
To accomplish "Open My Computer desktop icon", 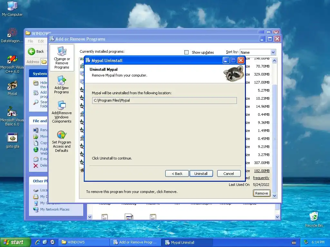I will [x=12, y=8].
